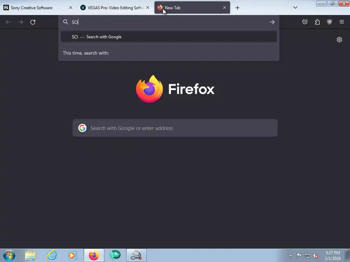Choose the 'SO — Search with Google' suggestion

click(x=169, y=37)
